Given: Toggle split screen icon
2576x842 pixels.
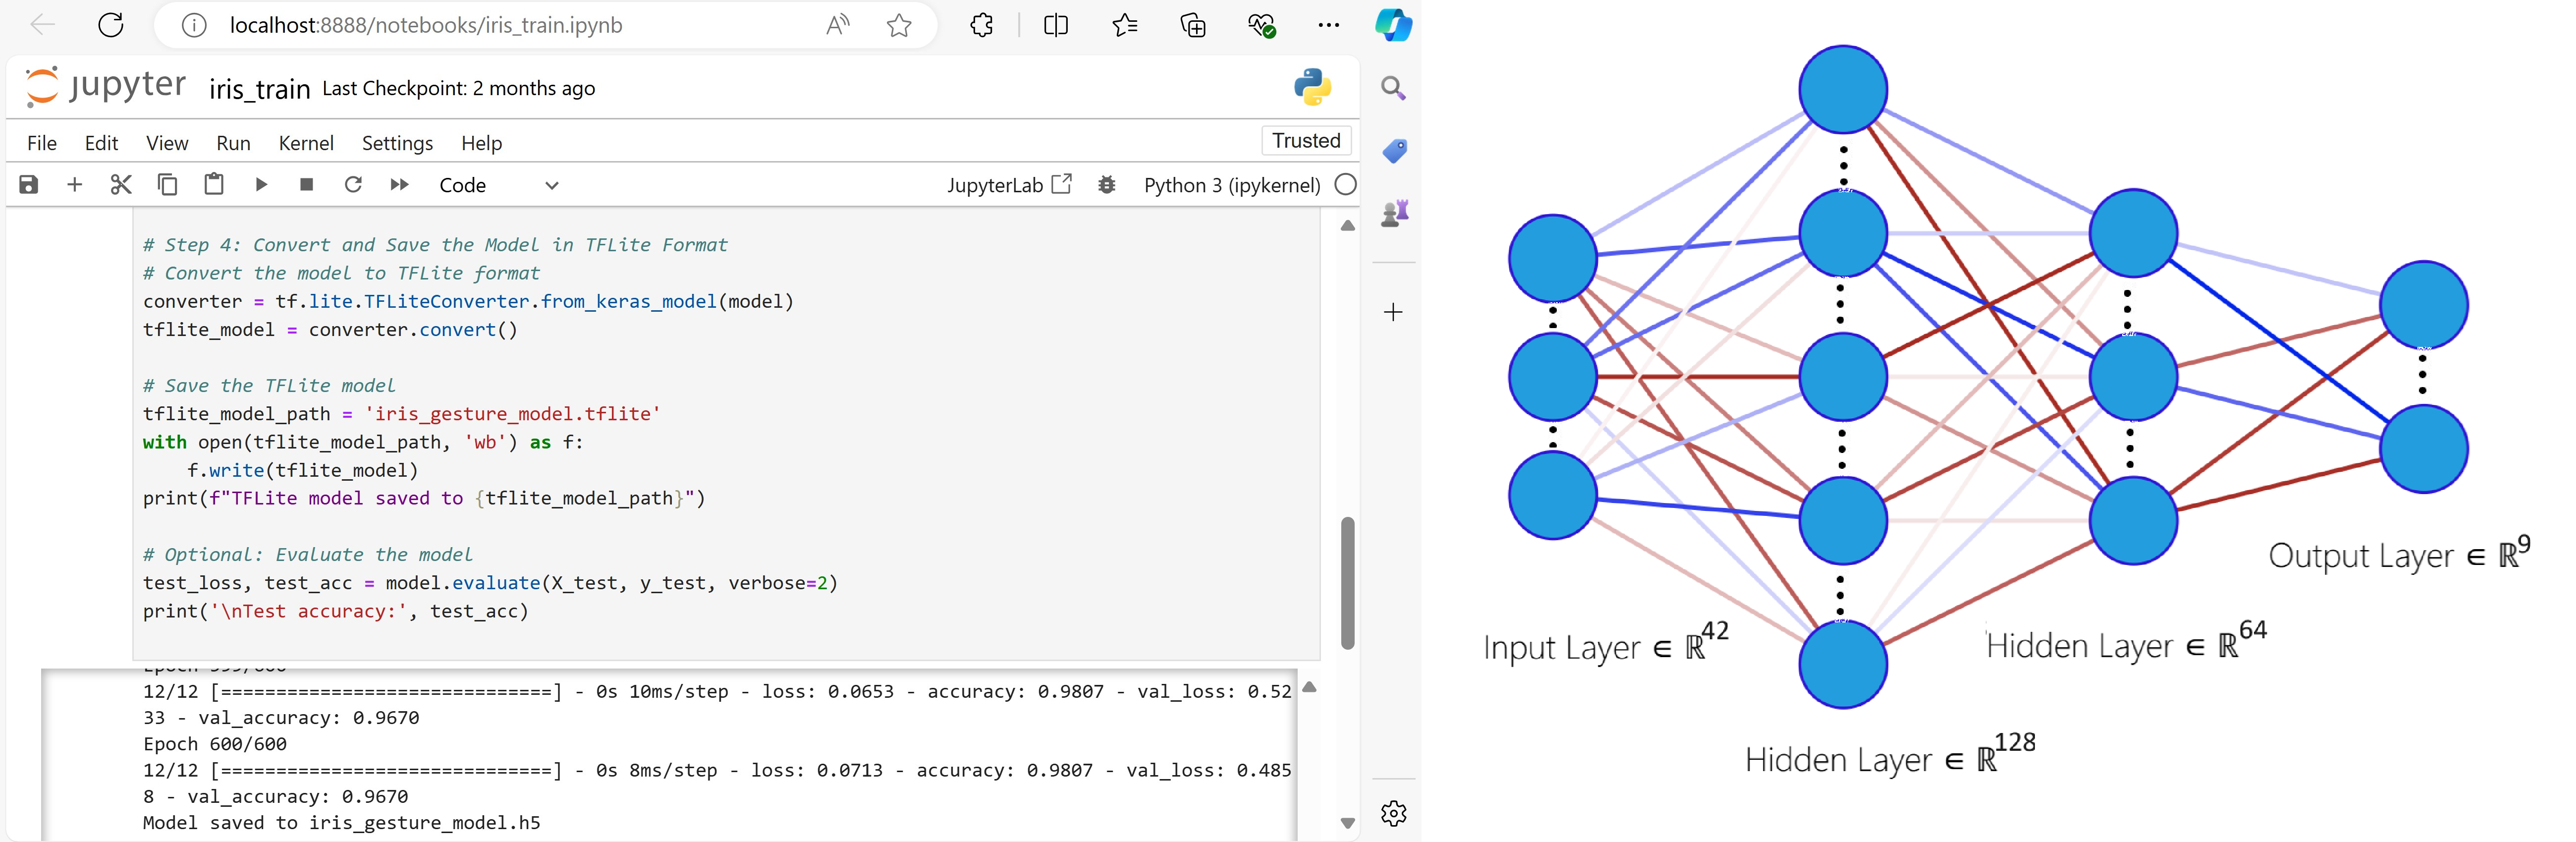Looking at the screenshot, I should tap(1056, 25).
